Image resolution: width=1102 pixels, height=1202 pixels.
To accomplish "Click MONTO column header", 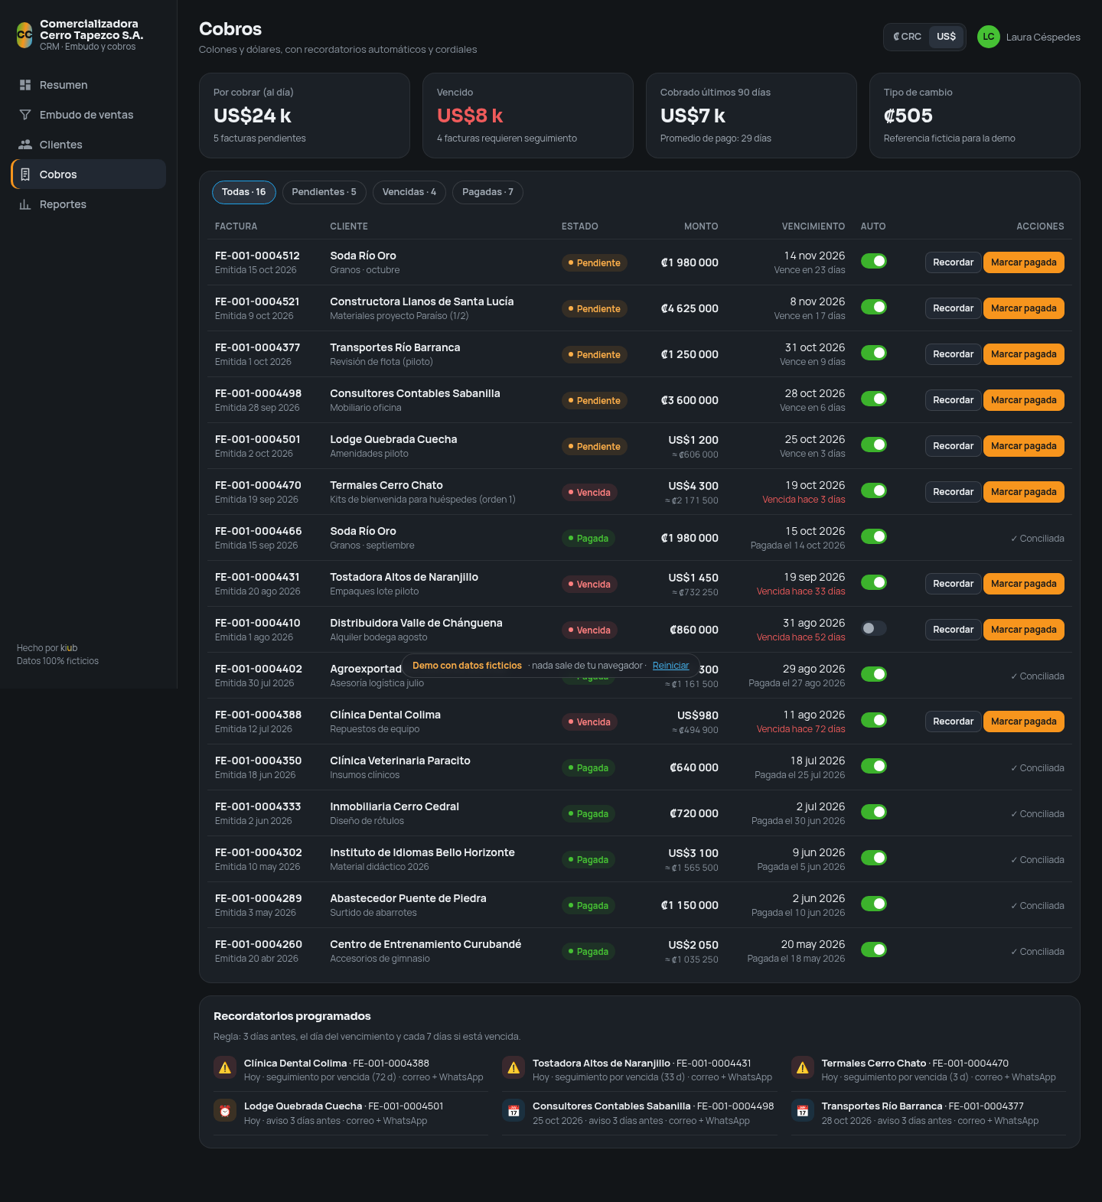I will click(701, 226).
